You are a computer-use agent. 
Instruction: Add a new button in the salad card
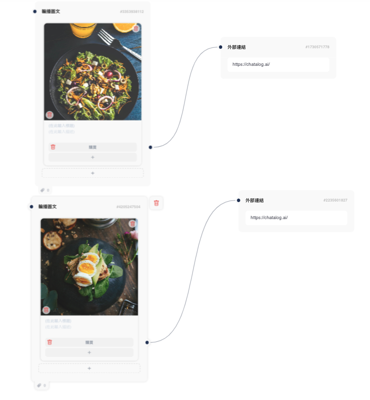click(x=92, y=157)
